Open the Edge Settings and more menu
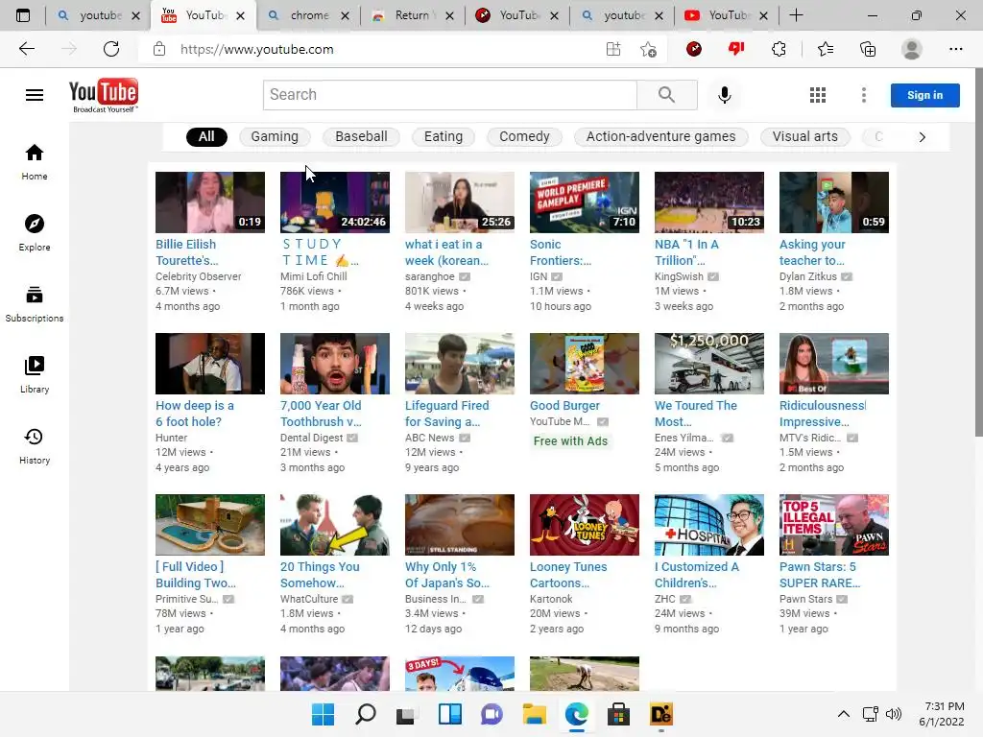983x737 pixels. (x=955, y=49)
